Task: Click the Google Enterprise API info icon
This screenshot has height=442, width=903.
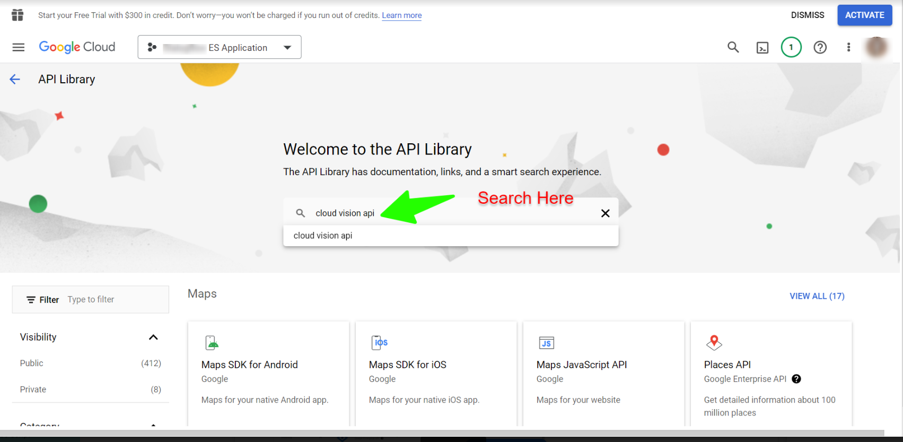Action: pos(796,379)
